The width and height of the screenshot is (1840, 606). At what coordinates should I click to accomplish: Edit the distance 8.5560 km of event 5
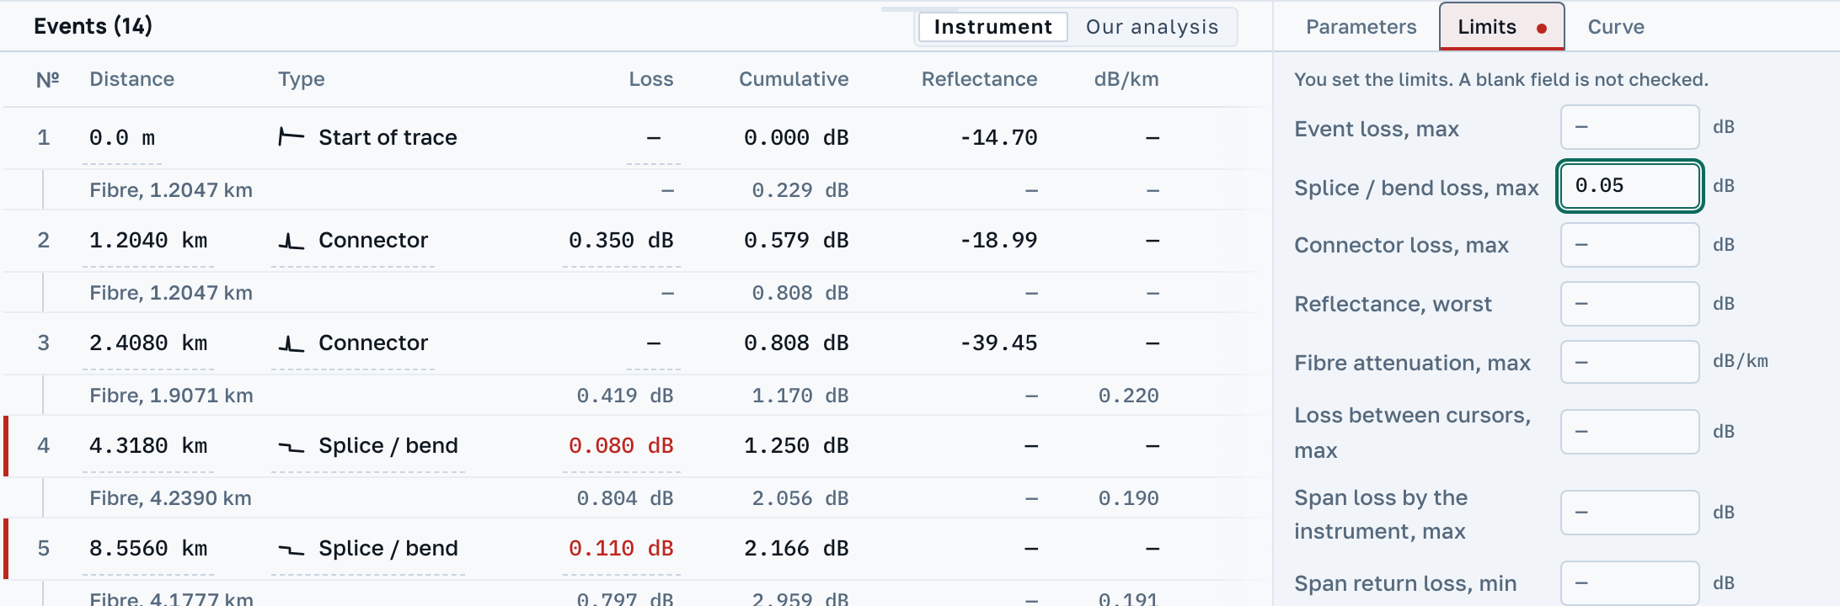148,549
